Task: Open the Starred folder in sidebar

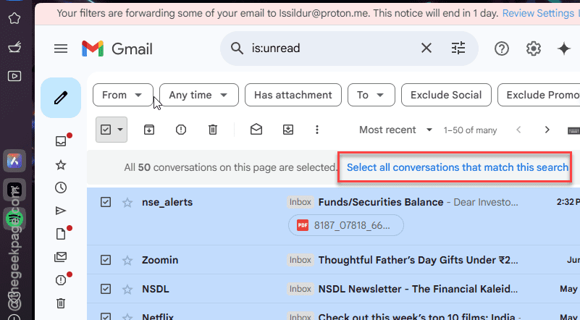Action: coord(61,165)
